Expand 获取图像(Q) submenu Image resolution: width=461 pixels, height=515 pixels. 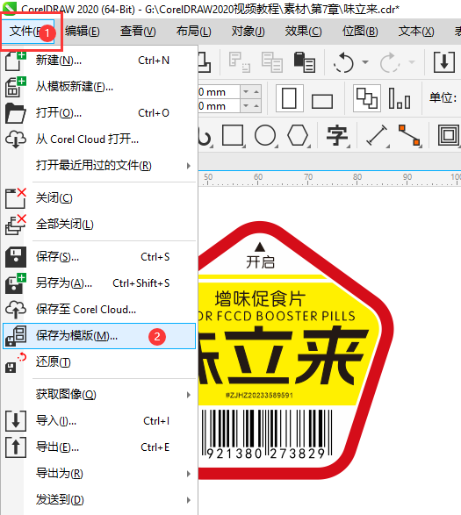tap(98, 395)
